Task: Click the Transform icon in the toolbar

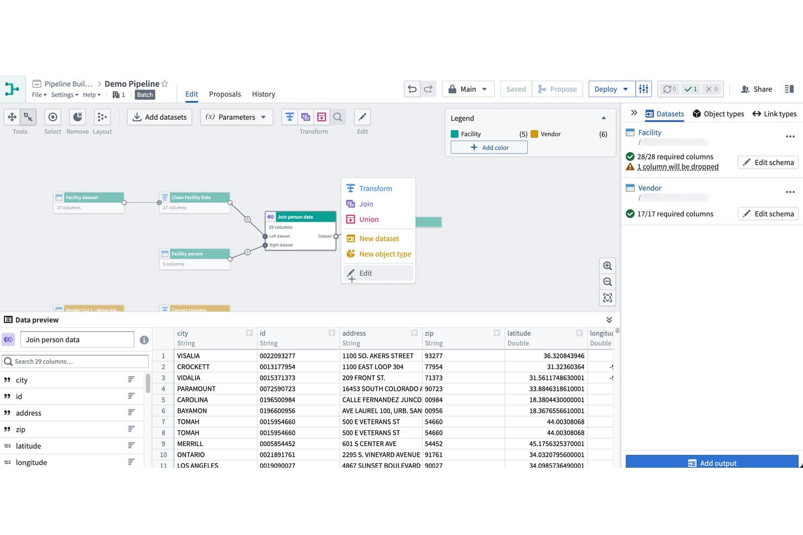Action: click(x=290, y=117)
